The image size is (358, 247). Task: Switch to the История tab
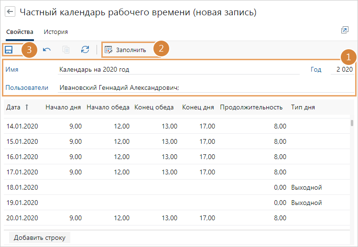55,32
